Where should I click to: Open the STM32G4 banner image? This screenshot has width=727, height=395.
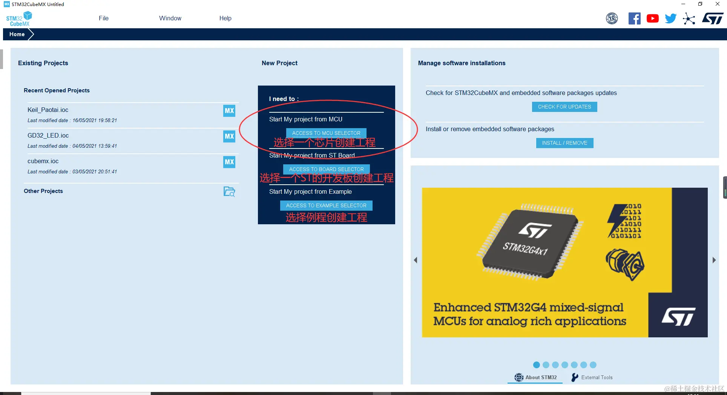[565, 262]
